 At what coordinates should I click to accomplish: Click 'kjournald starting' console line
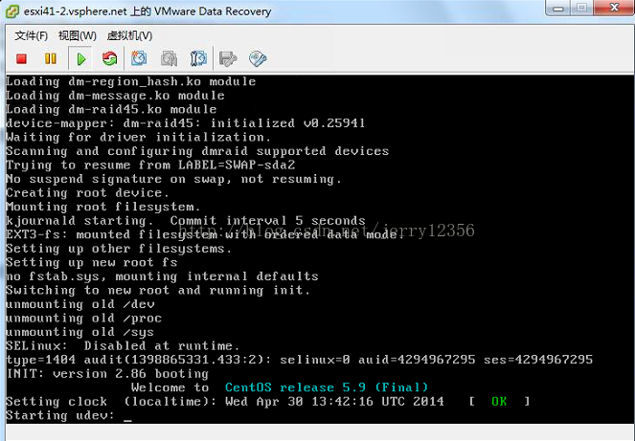click(186, 221)
